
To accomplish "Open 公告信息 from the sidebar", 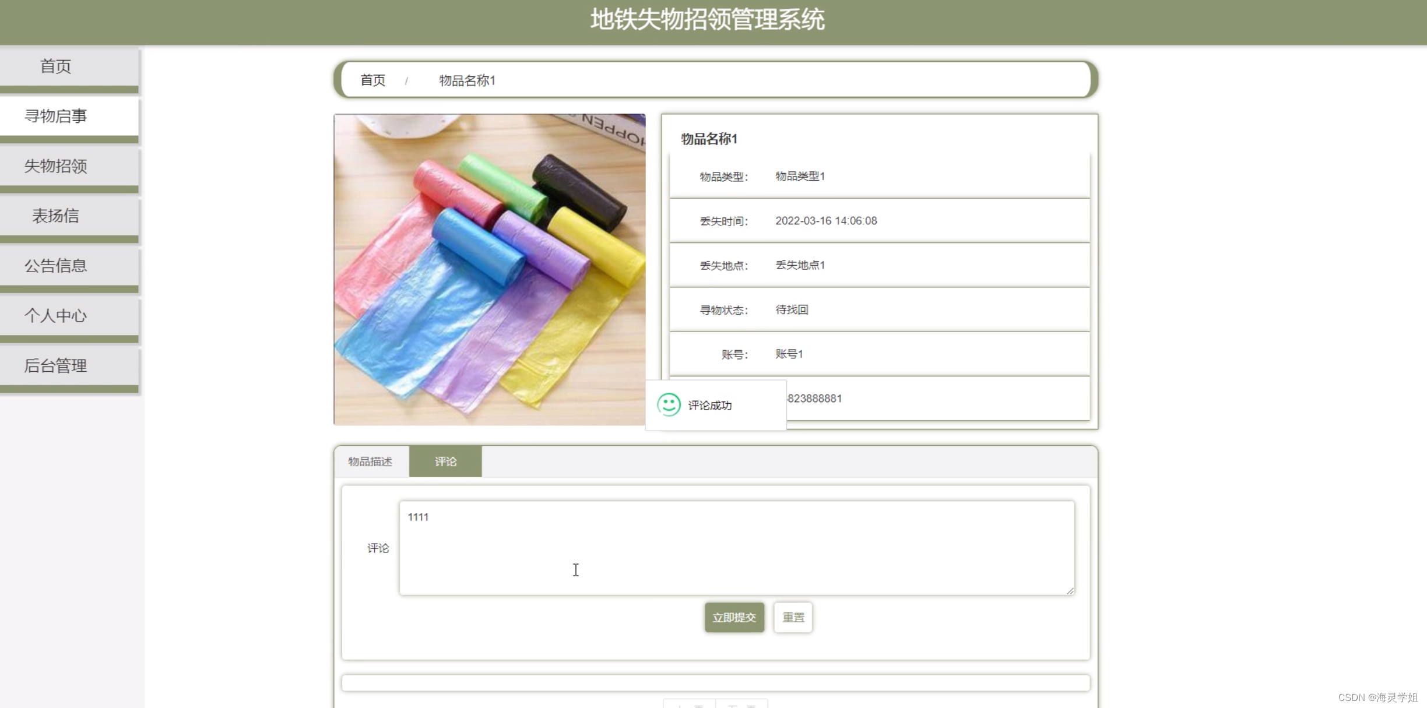I will pos(56,266).
